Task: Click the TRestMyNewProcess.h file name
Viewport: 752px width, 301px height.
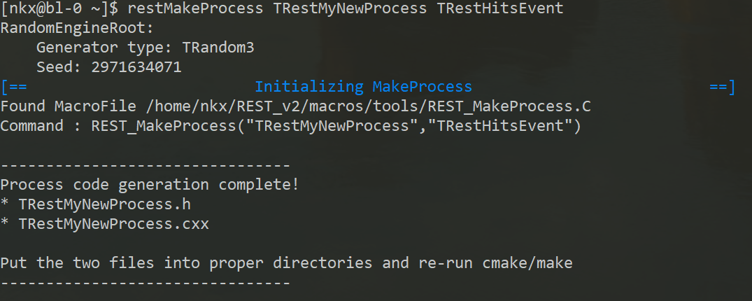Action: click(x=104, y=204)
